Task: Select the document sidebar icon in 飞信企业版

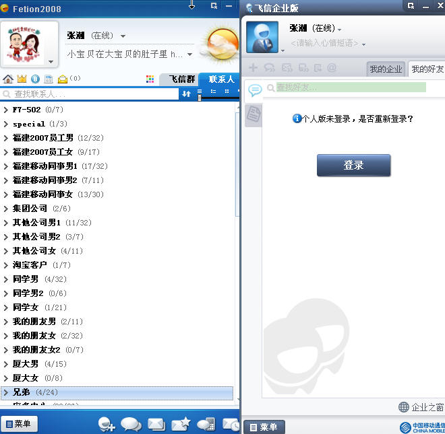Action: point(253,114)
